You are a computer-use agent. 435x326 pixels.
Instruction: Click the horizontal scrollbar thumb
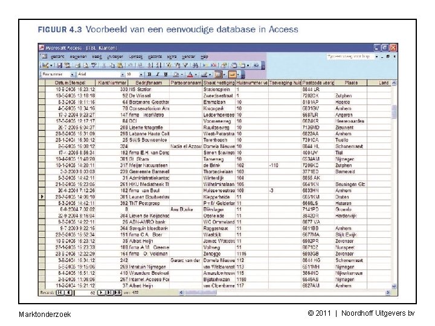point(201,292)
